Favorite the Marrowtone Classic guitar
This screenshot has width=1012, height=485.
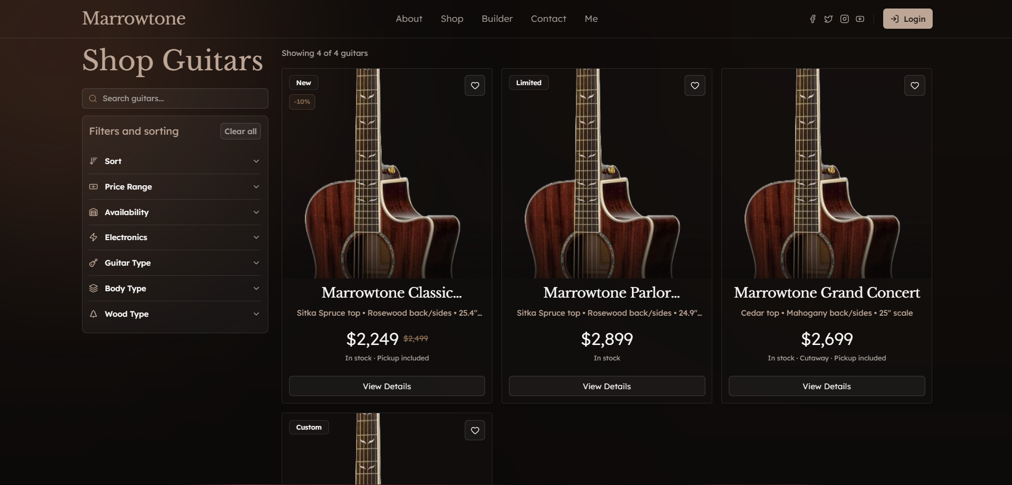(475, 86)
